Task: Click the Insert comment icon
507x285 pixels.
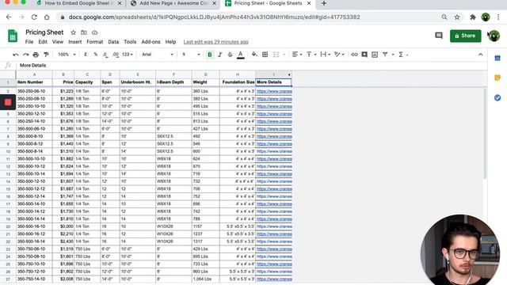Action: pos(364,55)
